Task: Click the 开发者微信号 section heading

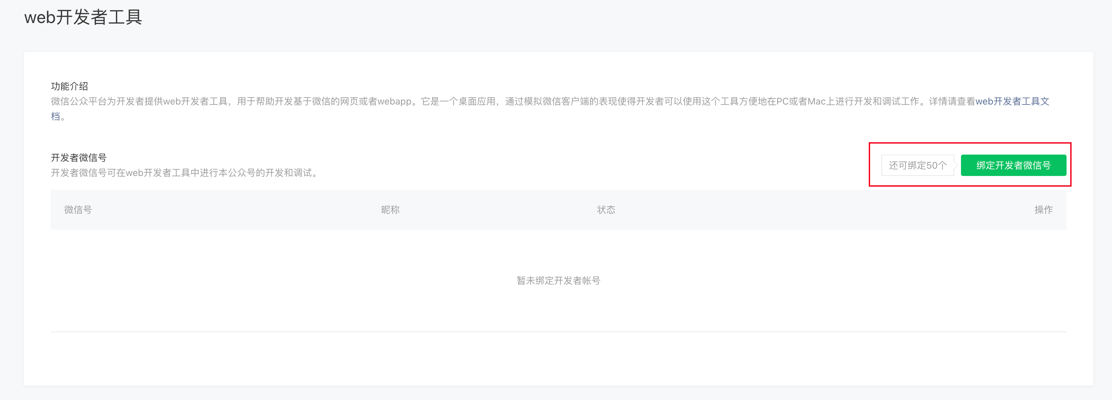Action: tap(79, 158)
